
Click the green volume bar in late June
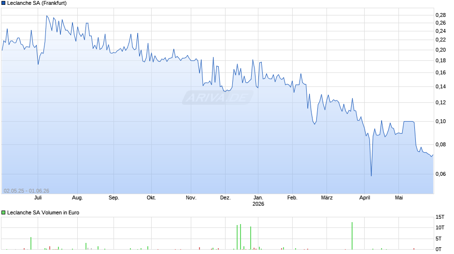click(31, 243)
